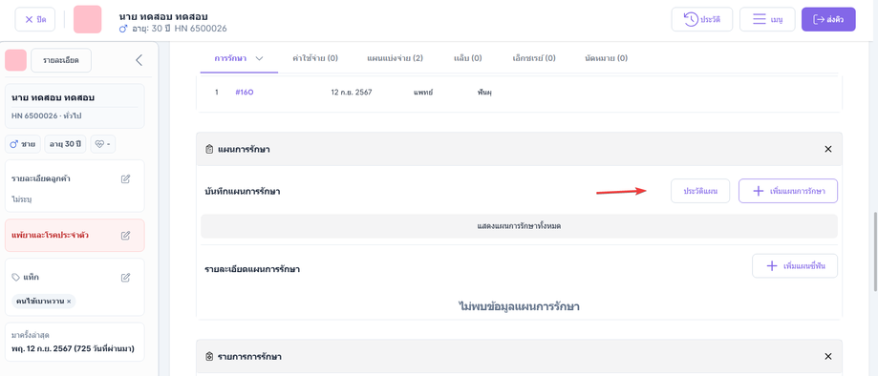Screen dimensions: 878x376
Task: Edit แท็ก tags with pencil icon
Action: (126, 277)
